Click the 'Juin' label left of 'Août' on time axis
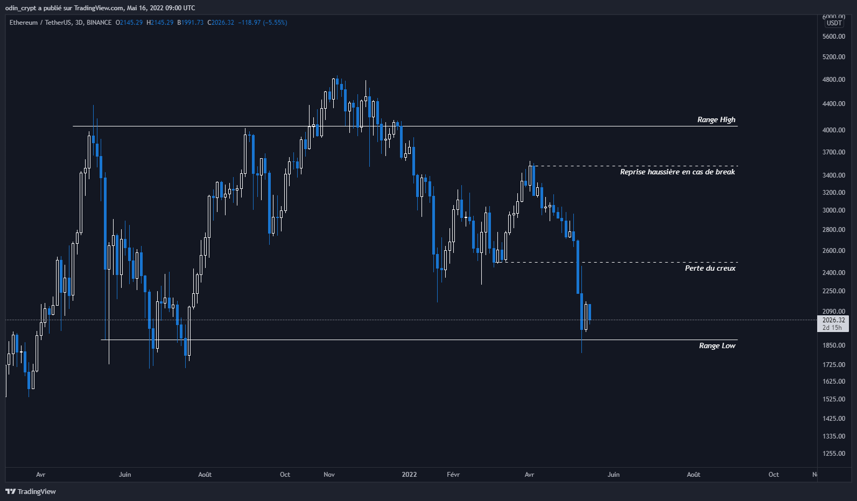Viewport: 857px width, 501px height. 125,475
